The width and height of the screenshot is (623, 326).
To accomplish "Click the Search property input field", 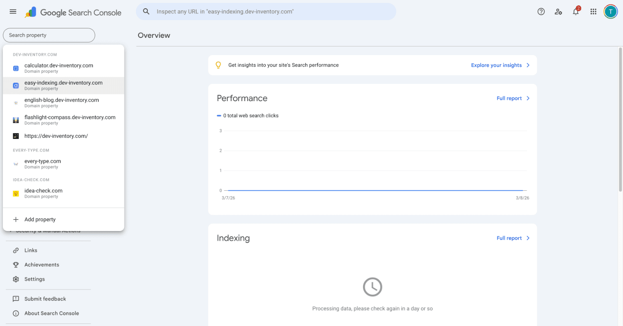I will [49, 35].
